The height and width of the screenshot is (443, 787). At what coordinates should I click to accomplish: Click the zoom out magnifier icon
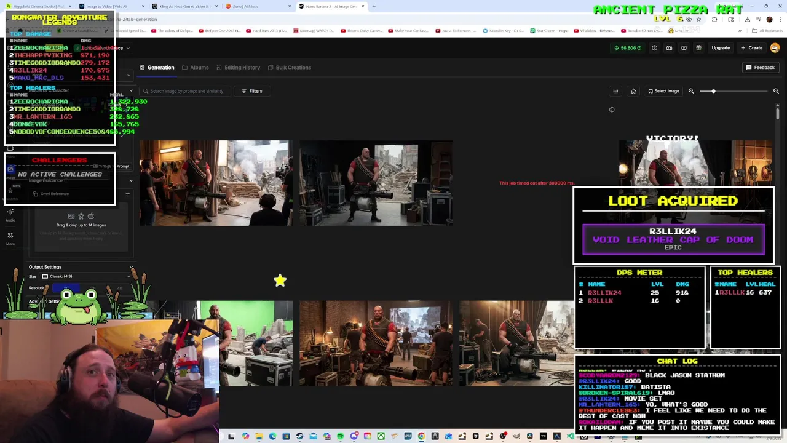coord(691,91)
